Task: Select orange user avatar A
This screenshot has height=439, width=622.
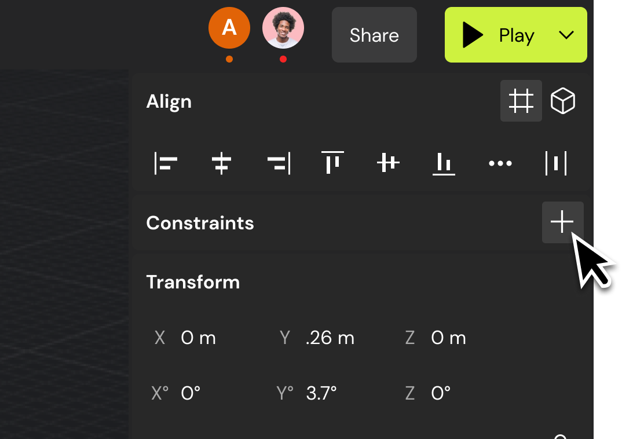Action: click(229, 28)
